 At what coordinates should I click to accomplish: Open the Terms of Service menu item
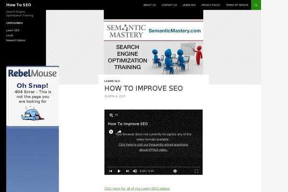[x=237, y=5]
